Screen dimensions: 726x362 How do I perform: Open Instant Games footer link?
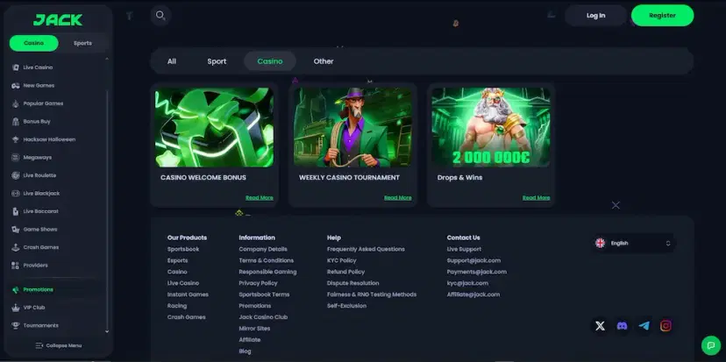(188, 295)
